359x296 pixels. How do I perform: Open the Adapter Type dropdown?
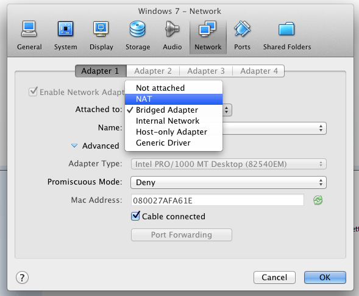coord(229,164)
